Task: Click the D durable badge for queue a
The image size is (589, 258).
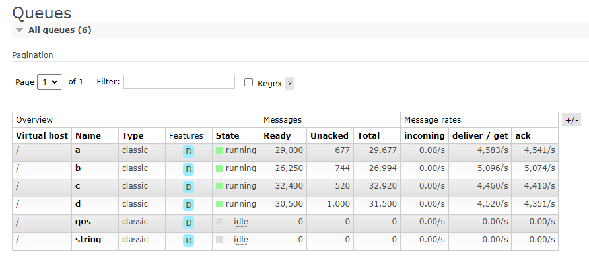Action: pos(189,151)
